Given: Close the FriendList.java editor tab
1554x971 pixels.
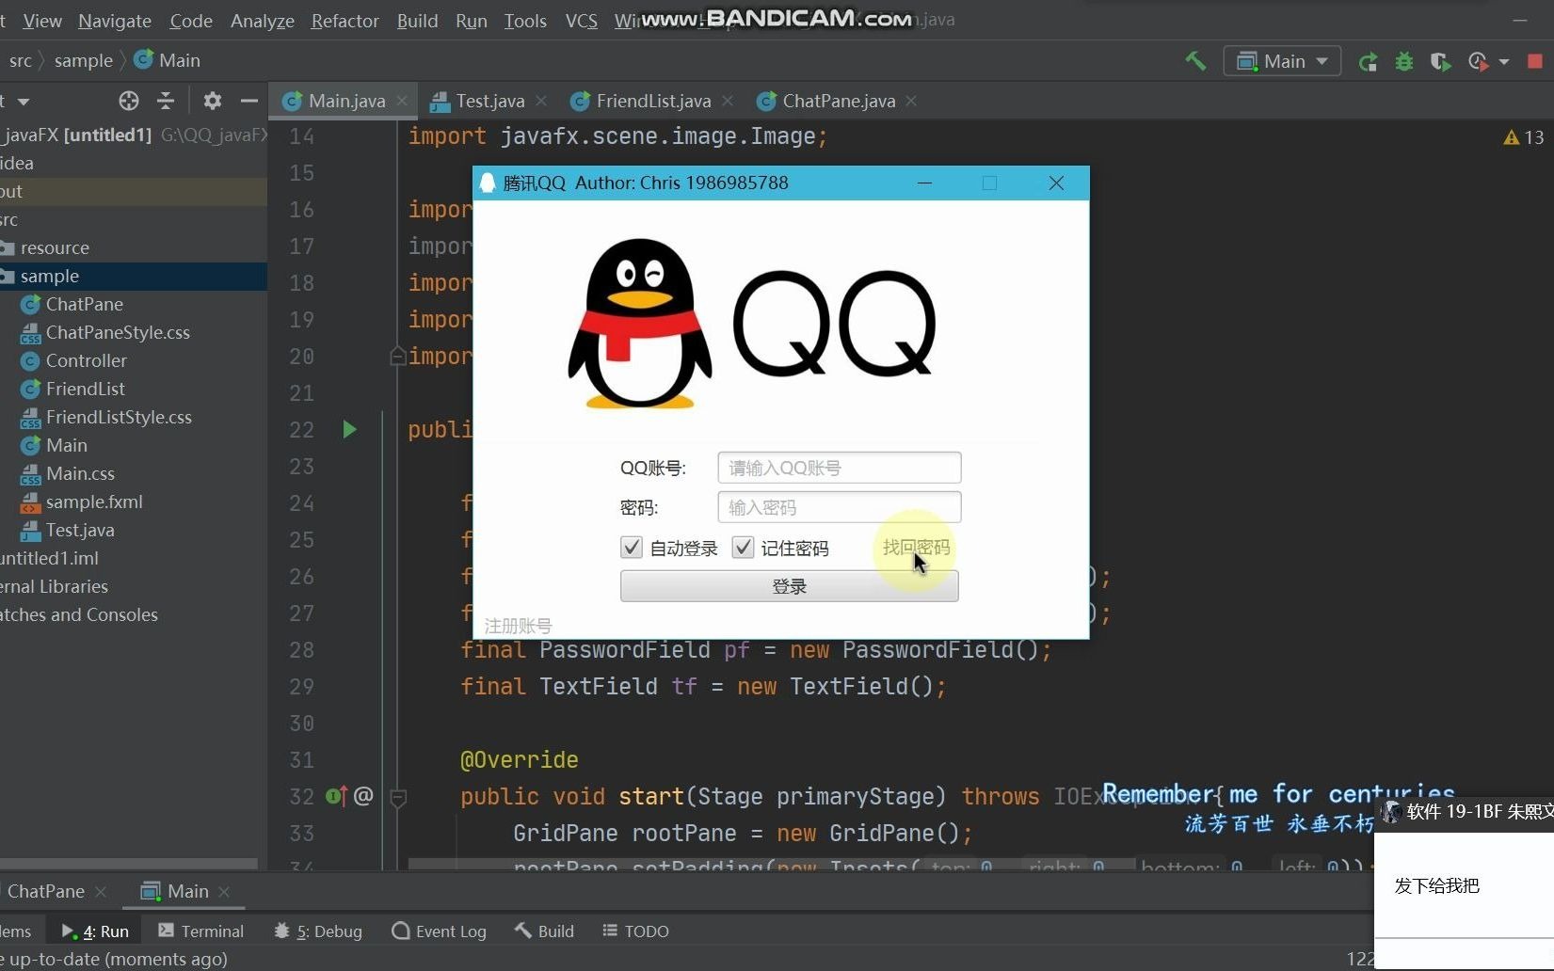Looking at the screenshot, I should (x=727, y=101).
